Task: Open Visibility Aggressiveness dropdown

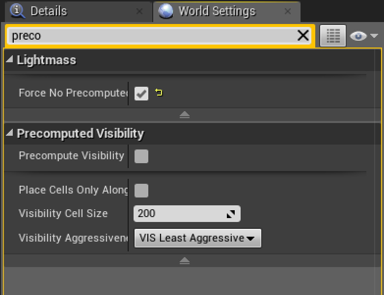Action: point(197,238)
